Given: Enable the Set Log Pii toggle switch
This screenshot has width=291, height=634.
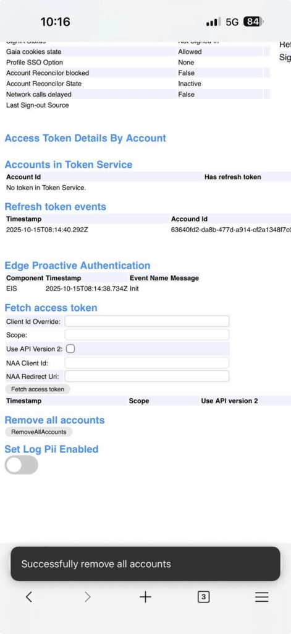Looking at the screenshot, I should click(x=22, y=465).
